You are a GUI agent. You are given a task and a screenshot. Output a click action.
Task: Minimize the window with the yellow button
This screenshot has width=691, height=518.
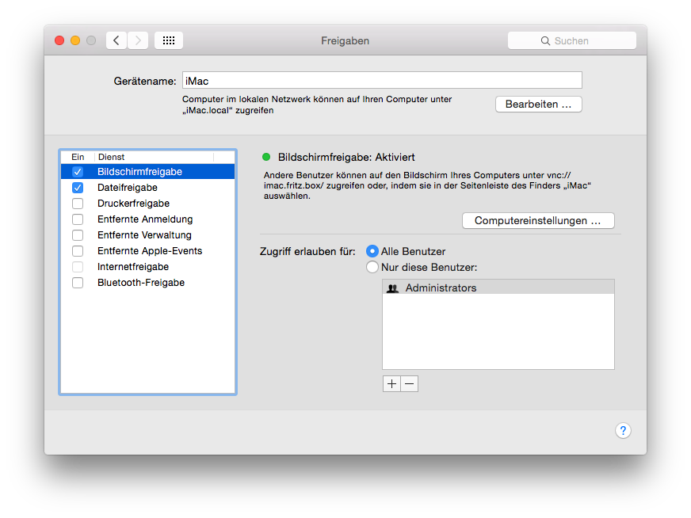click(75, 40)
